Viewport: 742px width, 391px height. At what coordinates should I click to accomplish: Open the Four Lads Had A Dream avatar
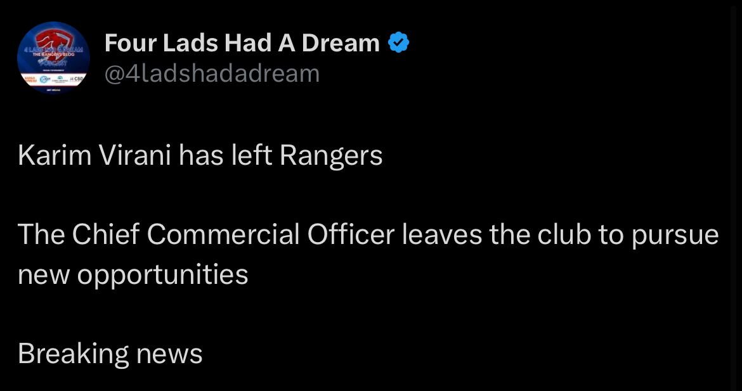tap(53, 57)
